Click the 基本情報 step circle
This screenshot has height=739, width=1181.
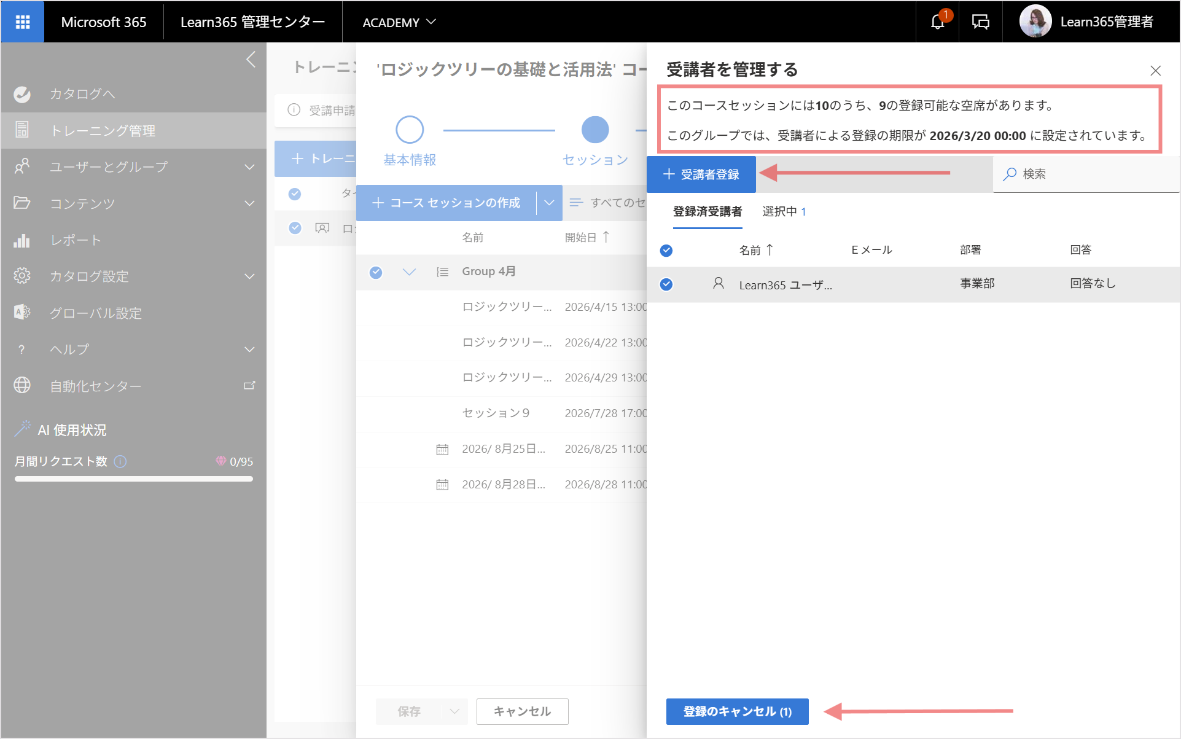coord(410,130)
